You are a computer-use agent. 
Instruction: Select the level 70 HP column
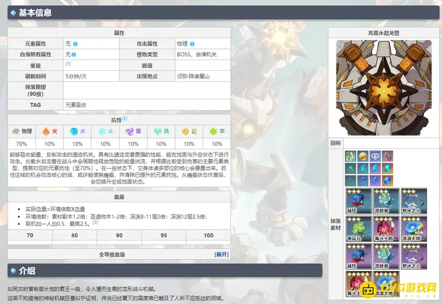click(30, 235)
